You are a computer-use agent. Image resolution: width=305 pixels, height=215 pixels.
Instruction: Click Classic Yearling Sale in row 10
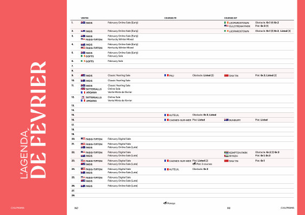(119, 81)
